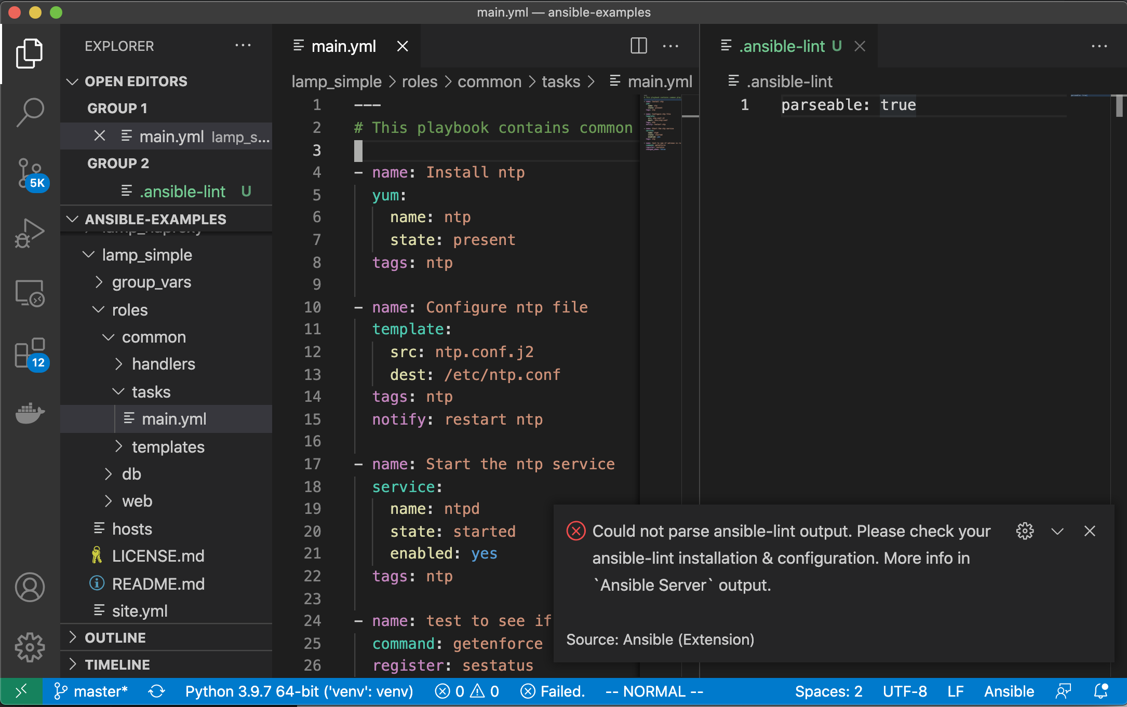Switch to the .ansible-lint tab
This screenshot has width=1127, height=707.
click(x=782, y=46)
